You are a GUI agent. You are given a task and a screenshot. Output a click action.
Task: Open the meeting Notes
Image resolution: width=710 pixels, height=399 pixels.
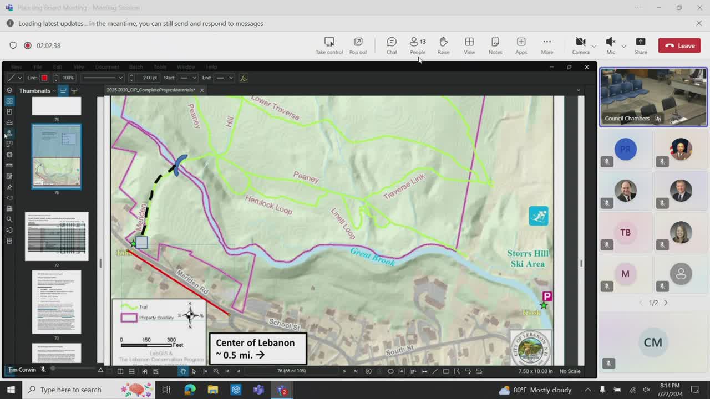(x=495, y=45)
